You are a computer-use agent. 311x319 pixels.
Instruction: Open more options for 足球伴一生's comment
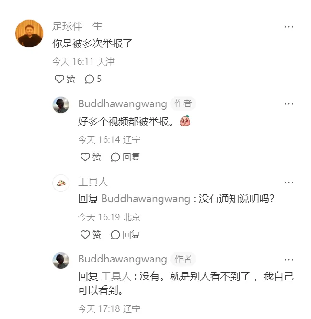(x=289, y=27)
